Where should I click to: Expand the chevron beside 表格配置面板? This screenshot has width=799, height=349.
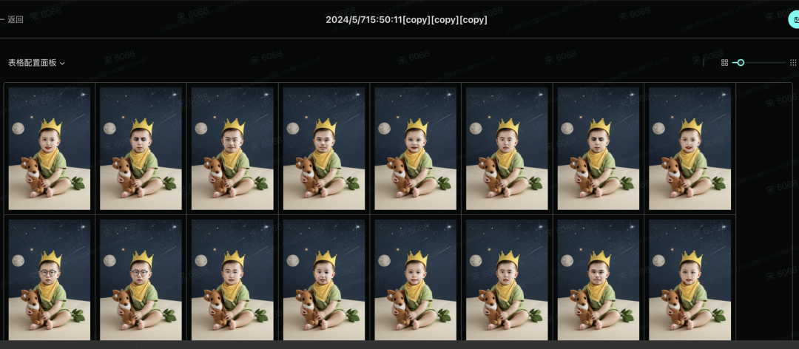coord(62,64)
